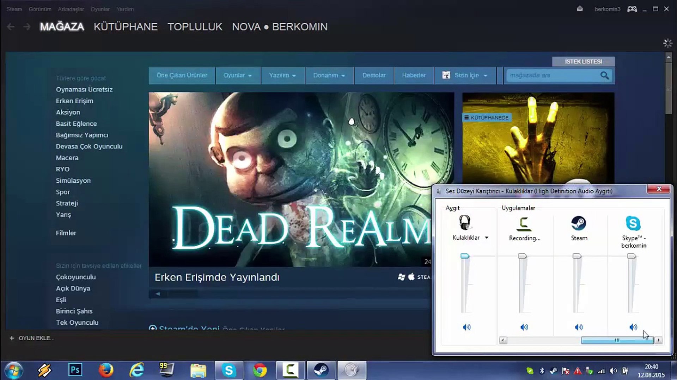Mute the Kulaklıklar device volume

466,327
